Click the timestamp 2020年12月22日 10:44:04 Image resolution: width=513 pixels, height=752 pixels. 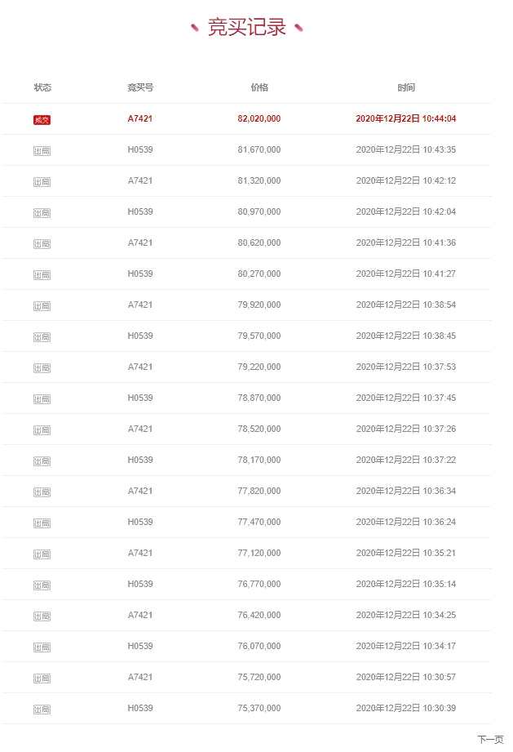coord(406,119)
